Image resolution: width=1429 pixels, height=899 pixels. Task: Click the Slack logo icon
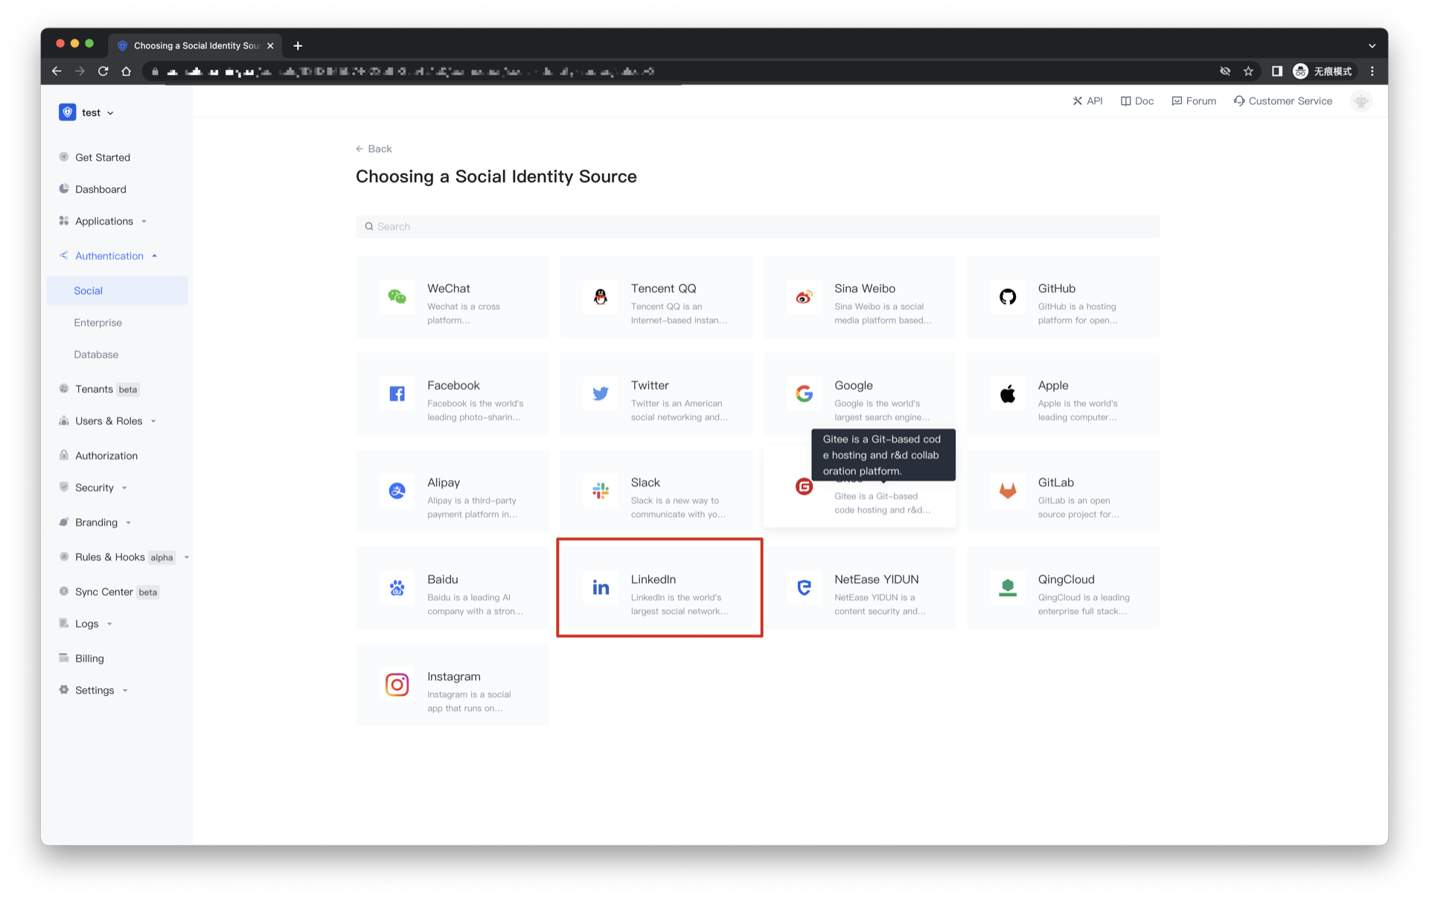point(600,490)
